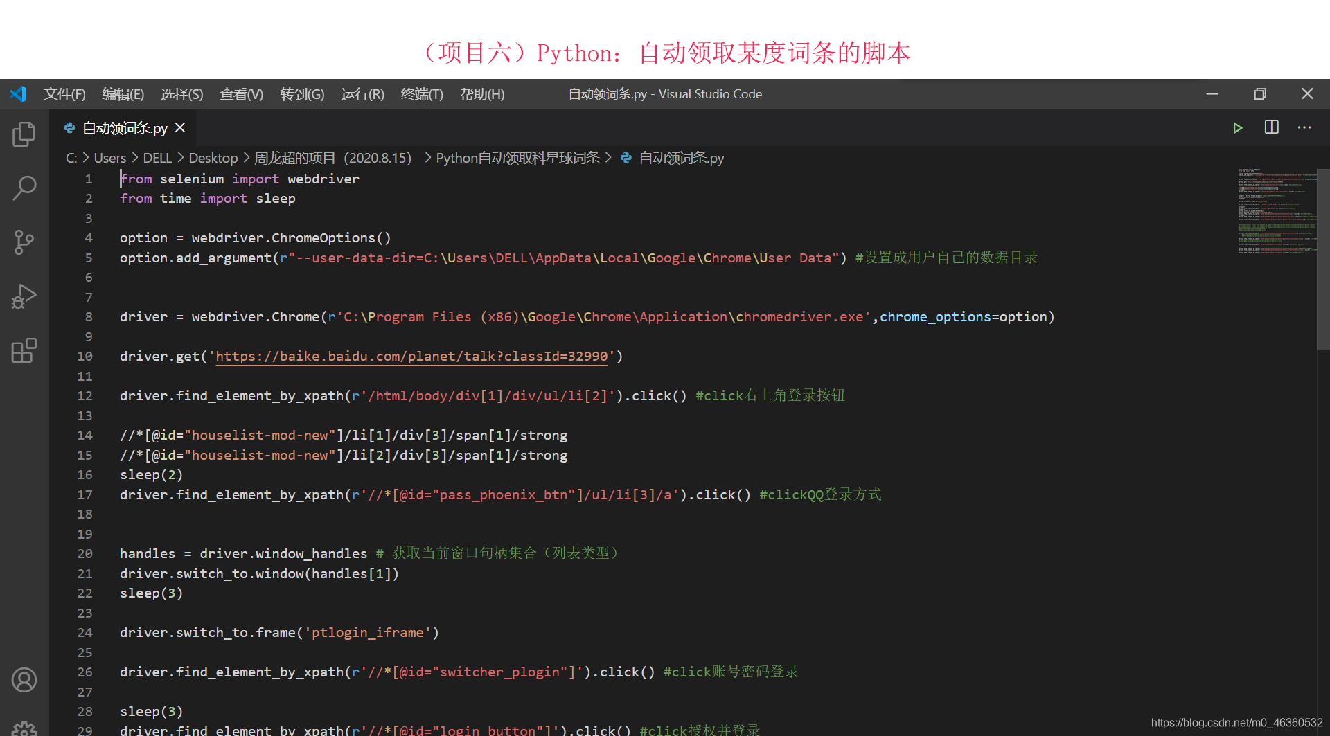Click the 'ptlogin_iframe' string on line 24

(x=368, y=632)
